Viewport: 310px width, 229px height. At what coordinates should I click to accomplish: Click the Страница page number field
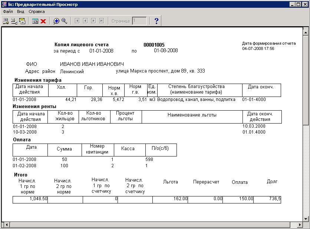[x=139, y=21]
